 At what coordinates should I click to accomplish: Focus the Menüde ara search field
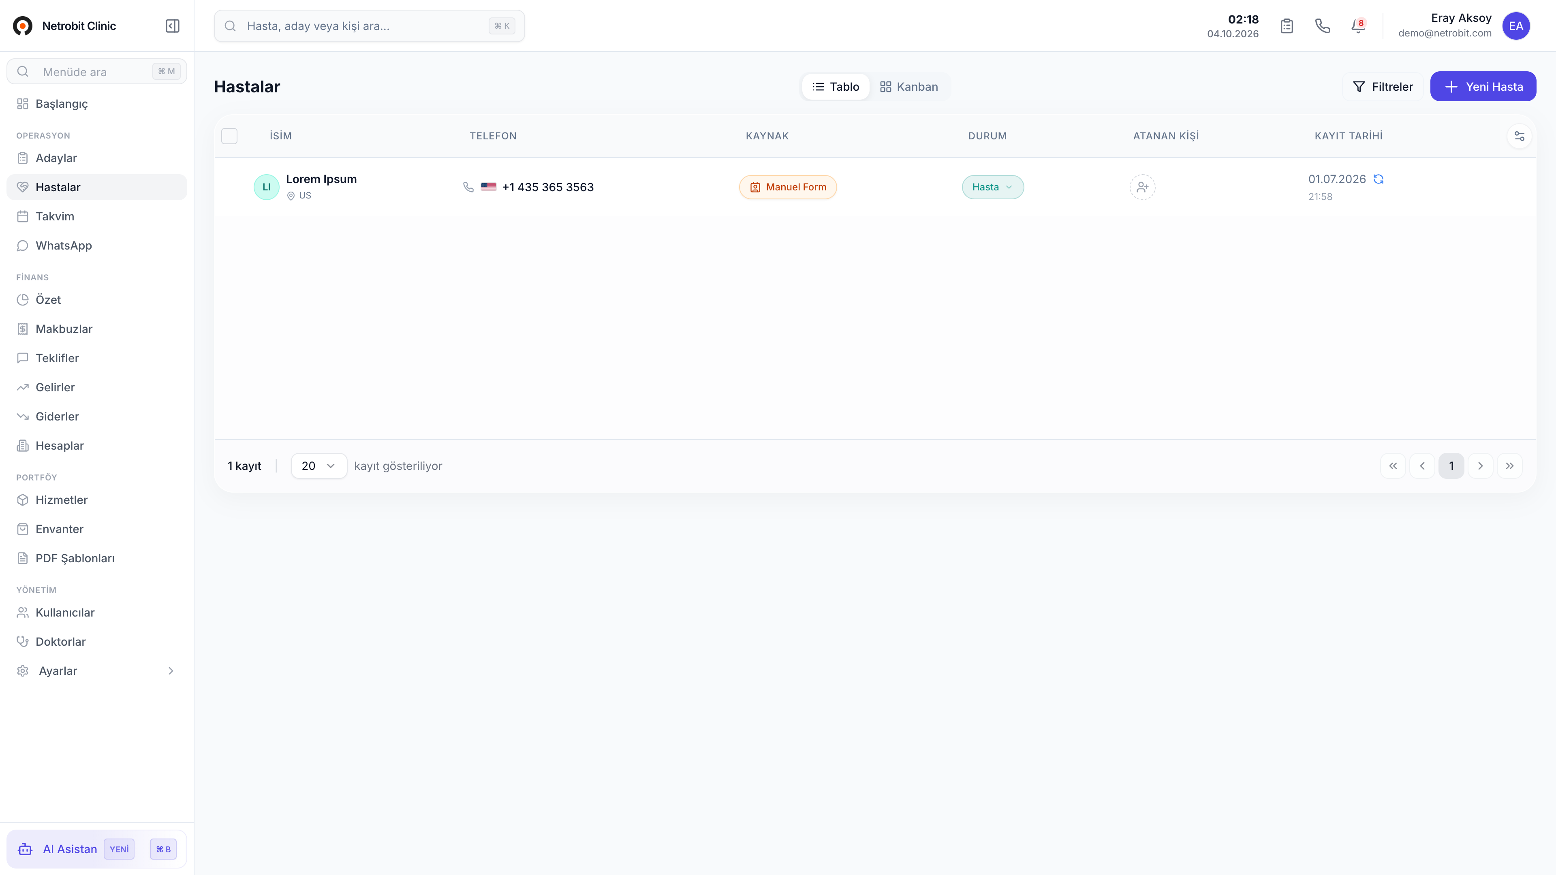[97, 72]
